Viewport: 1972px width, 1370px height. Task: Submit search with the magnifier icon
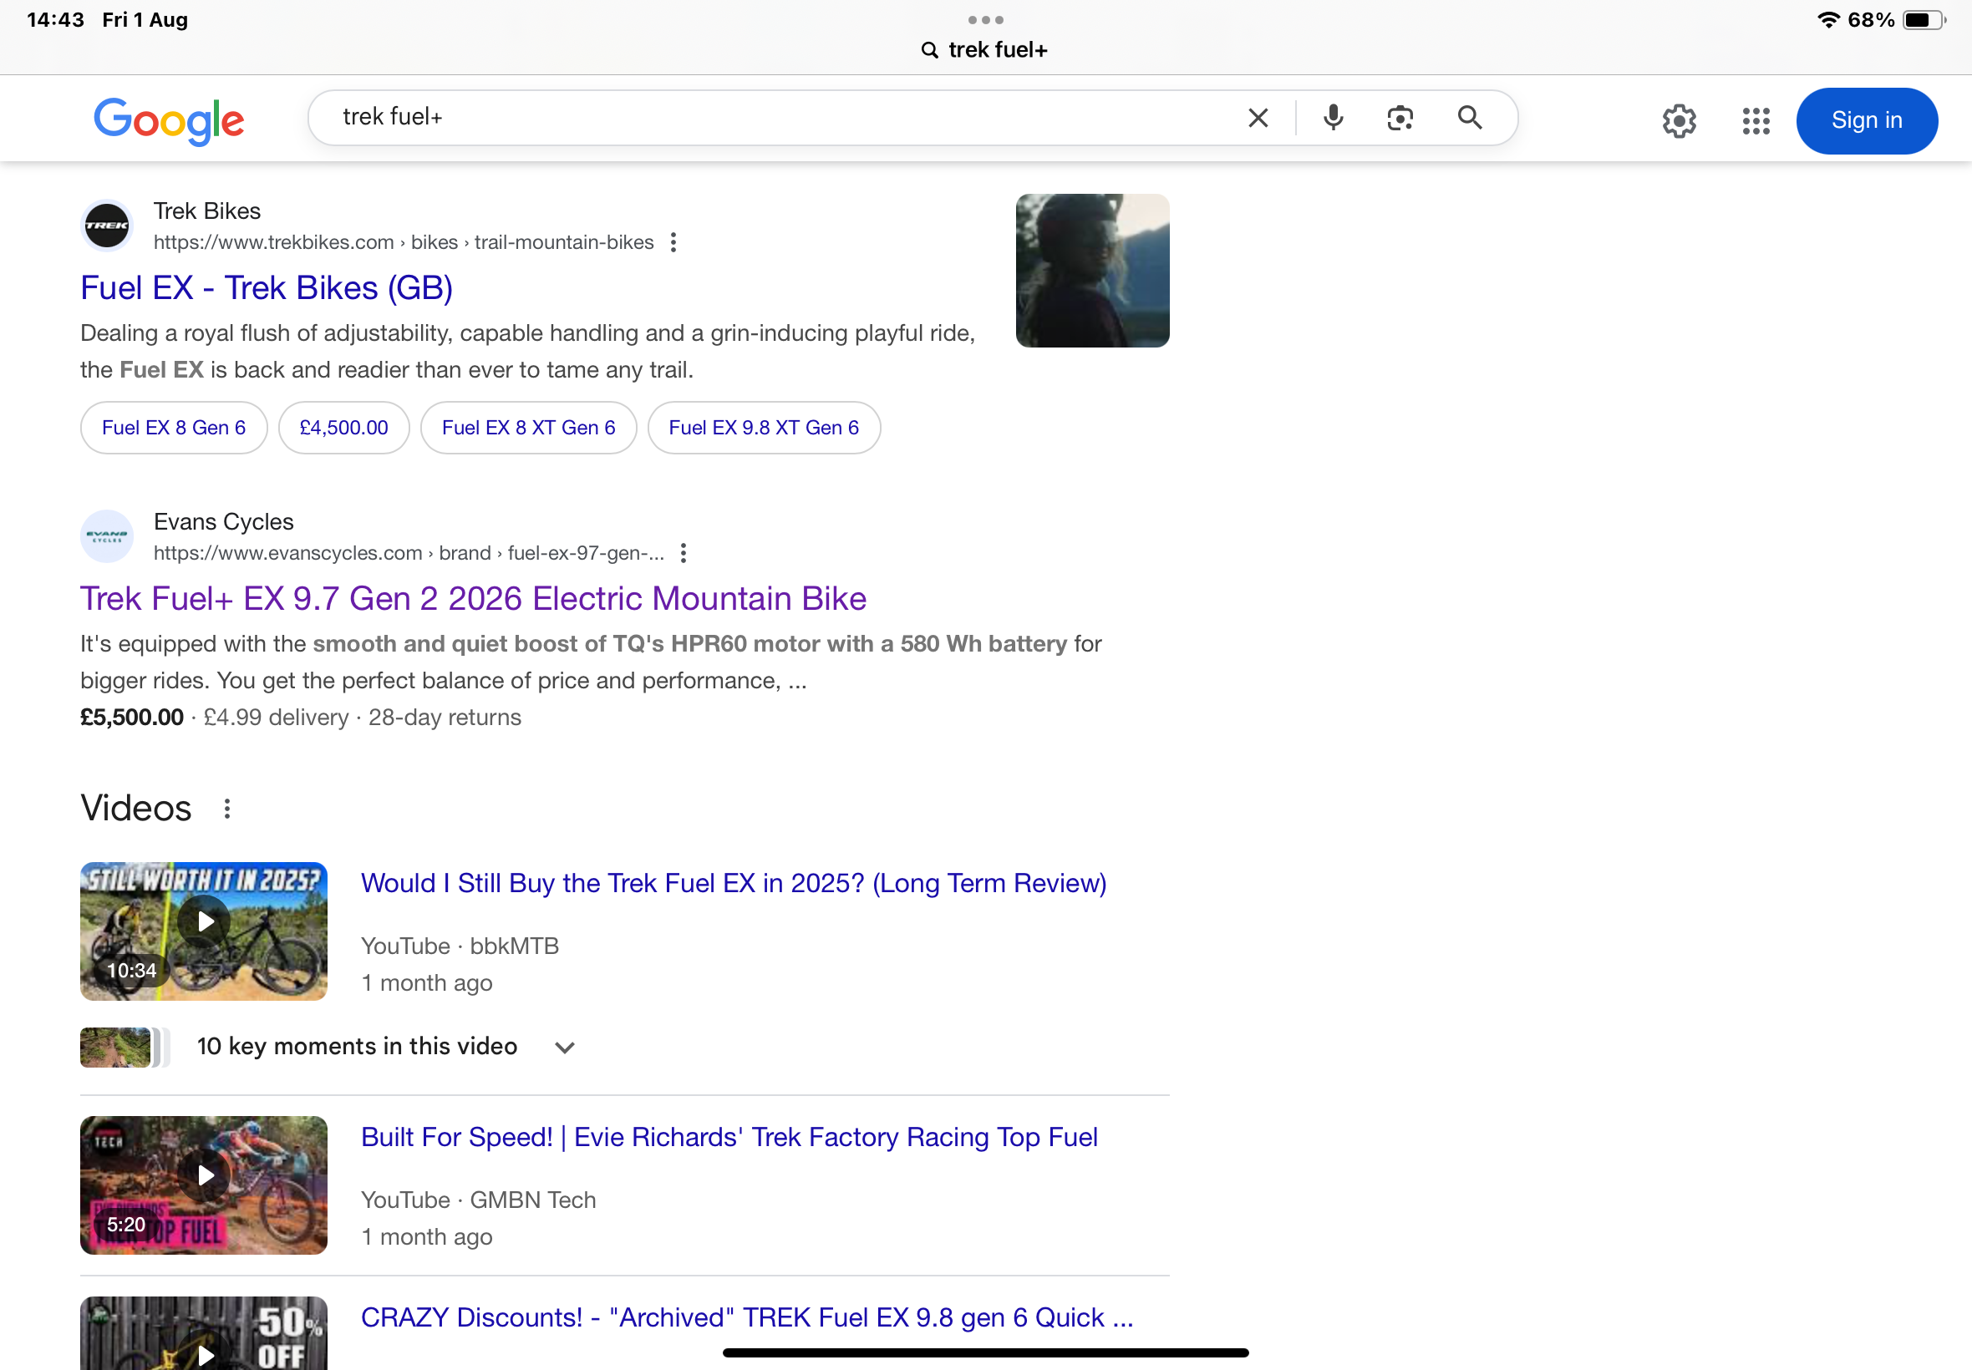(1470, 118)
